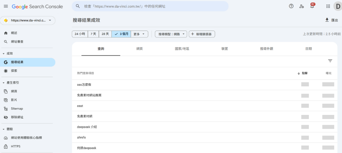Open query row seo怎麼做

205,85
